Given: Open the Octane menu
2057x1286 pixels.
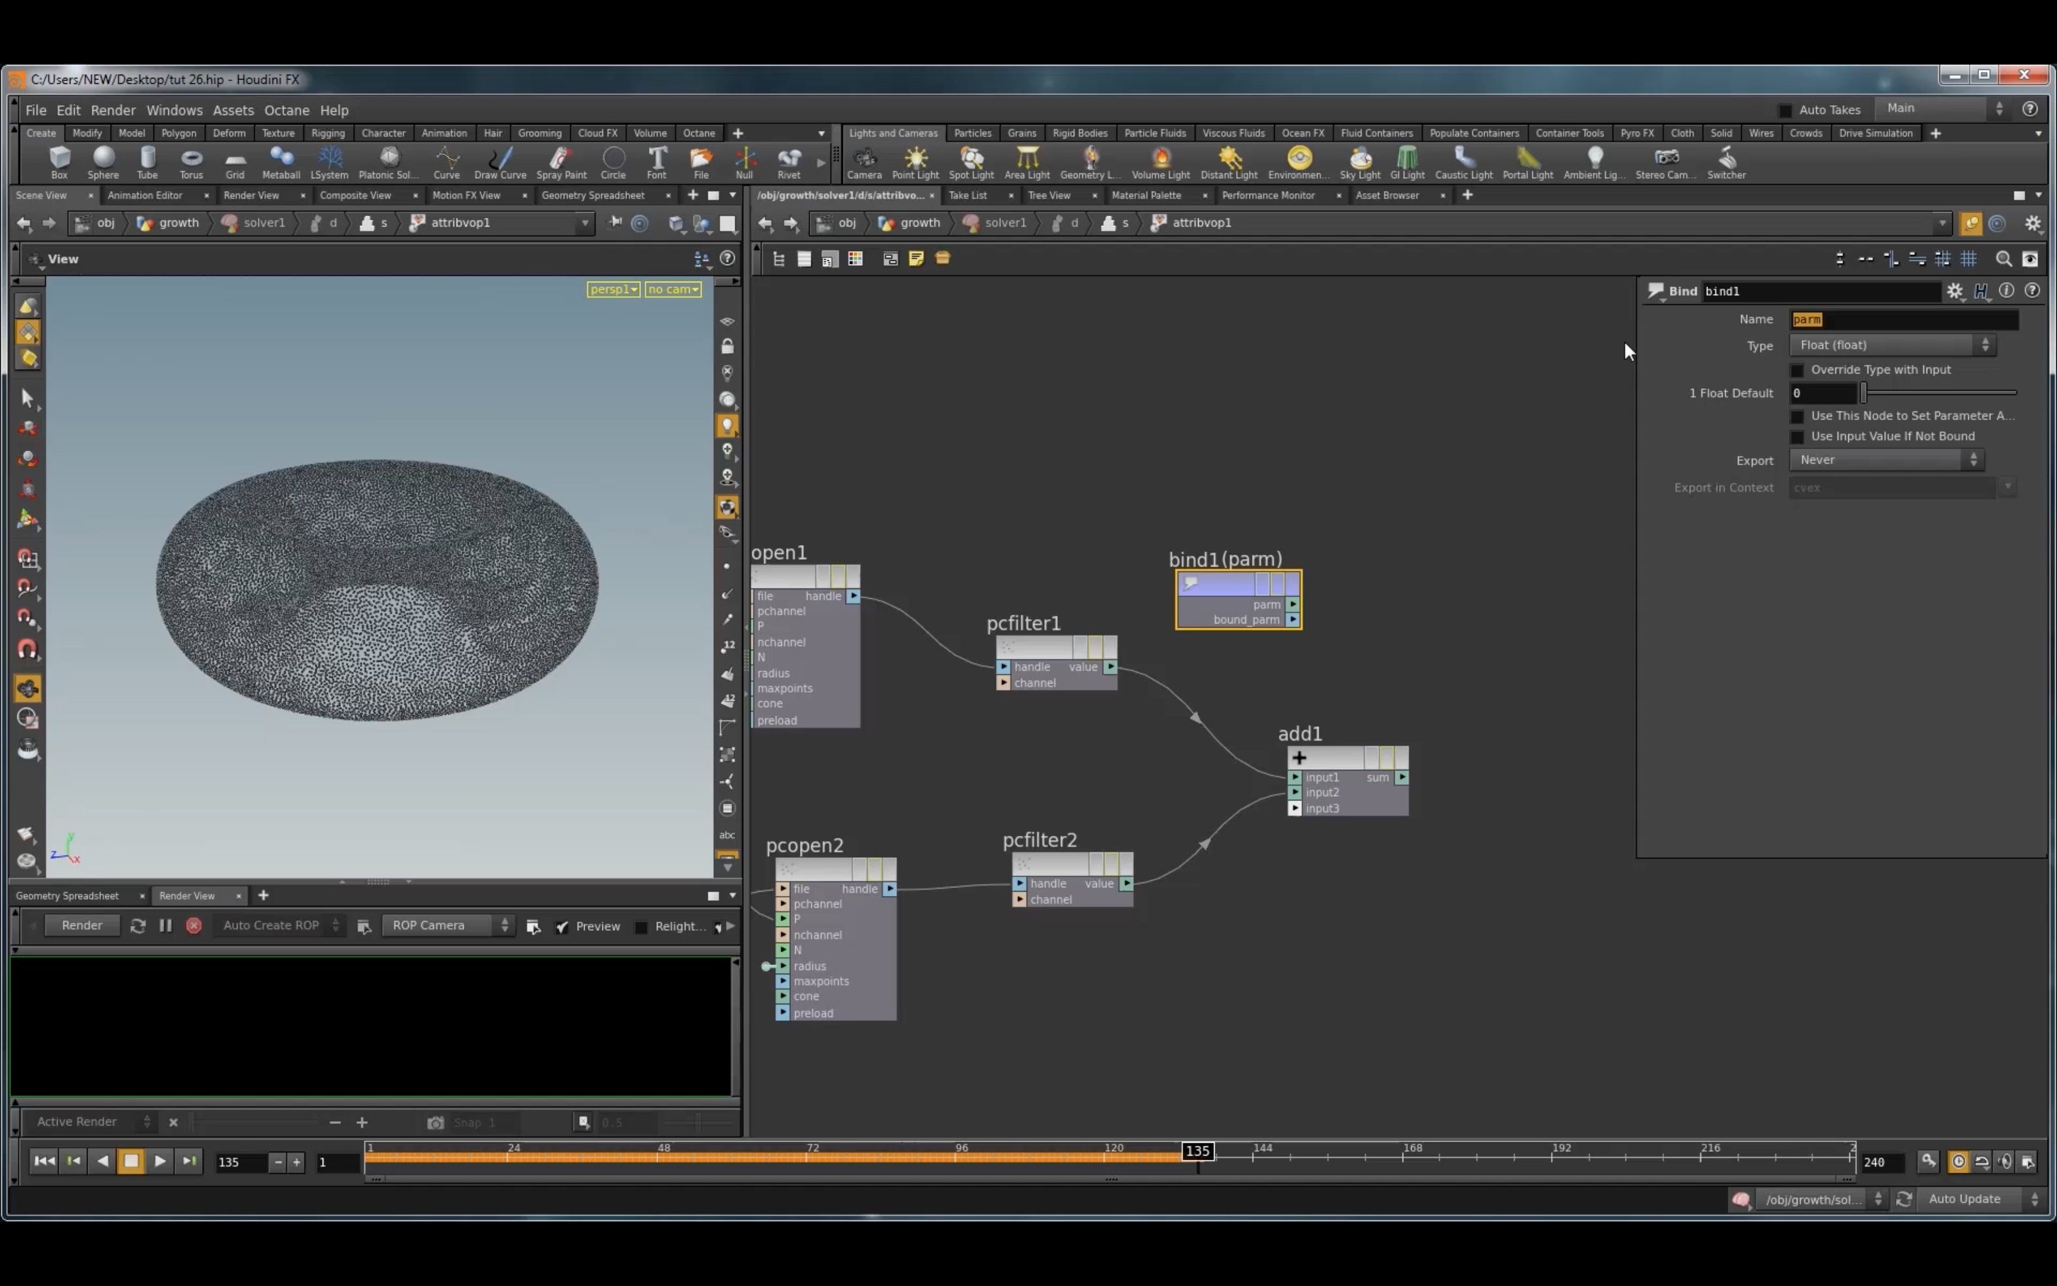Looking at the screenshot, I should pyautogui.click(x=287, y=110).
